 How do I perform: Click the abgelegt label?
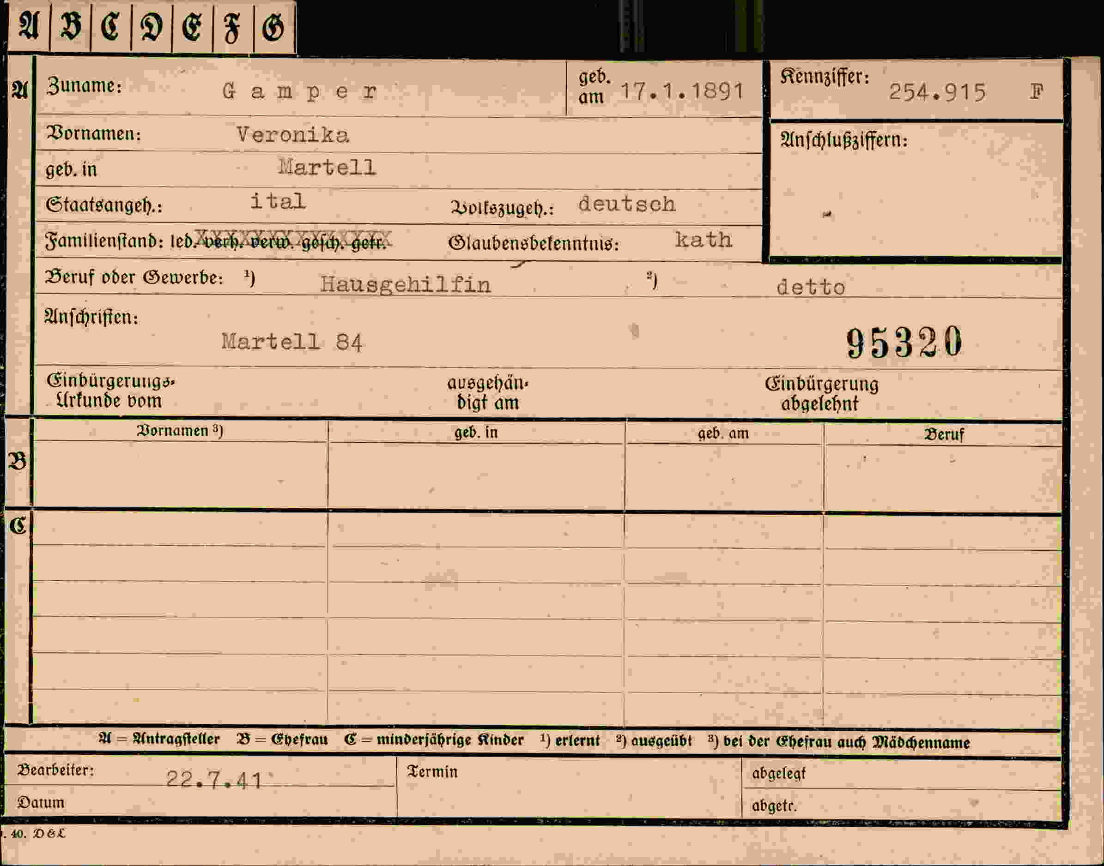coord(779,774)
